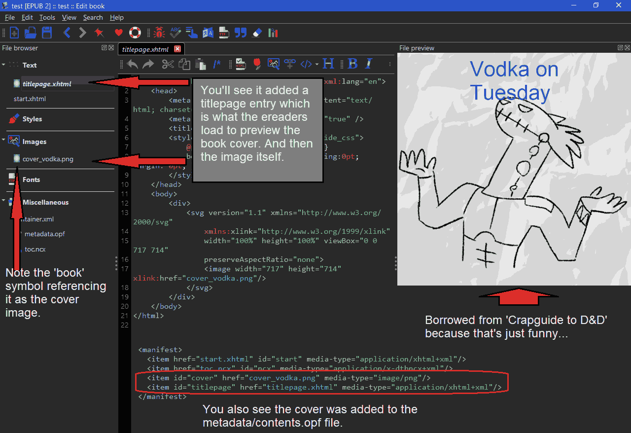Click the window icon in the title bar

5,5
